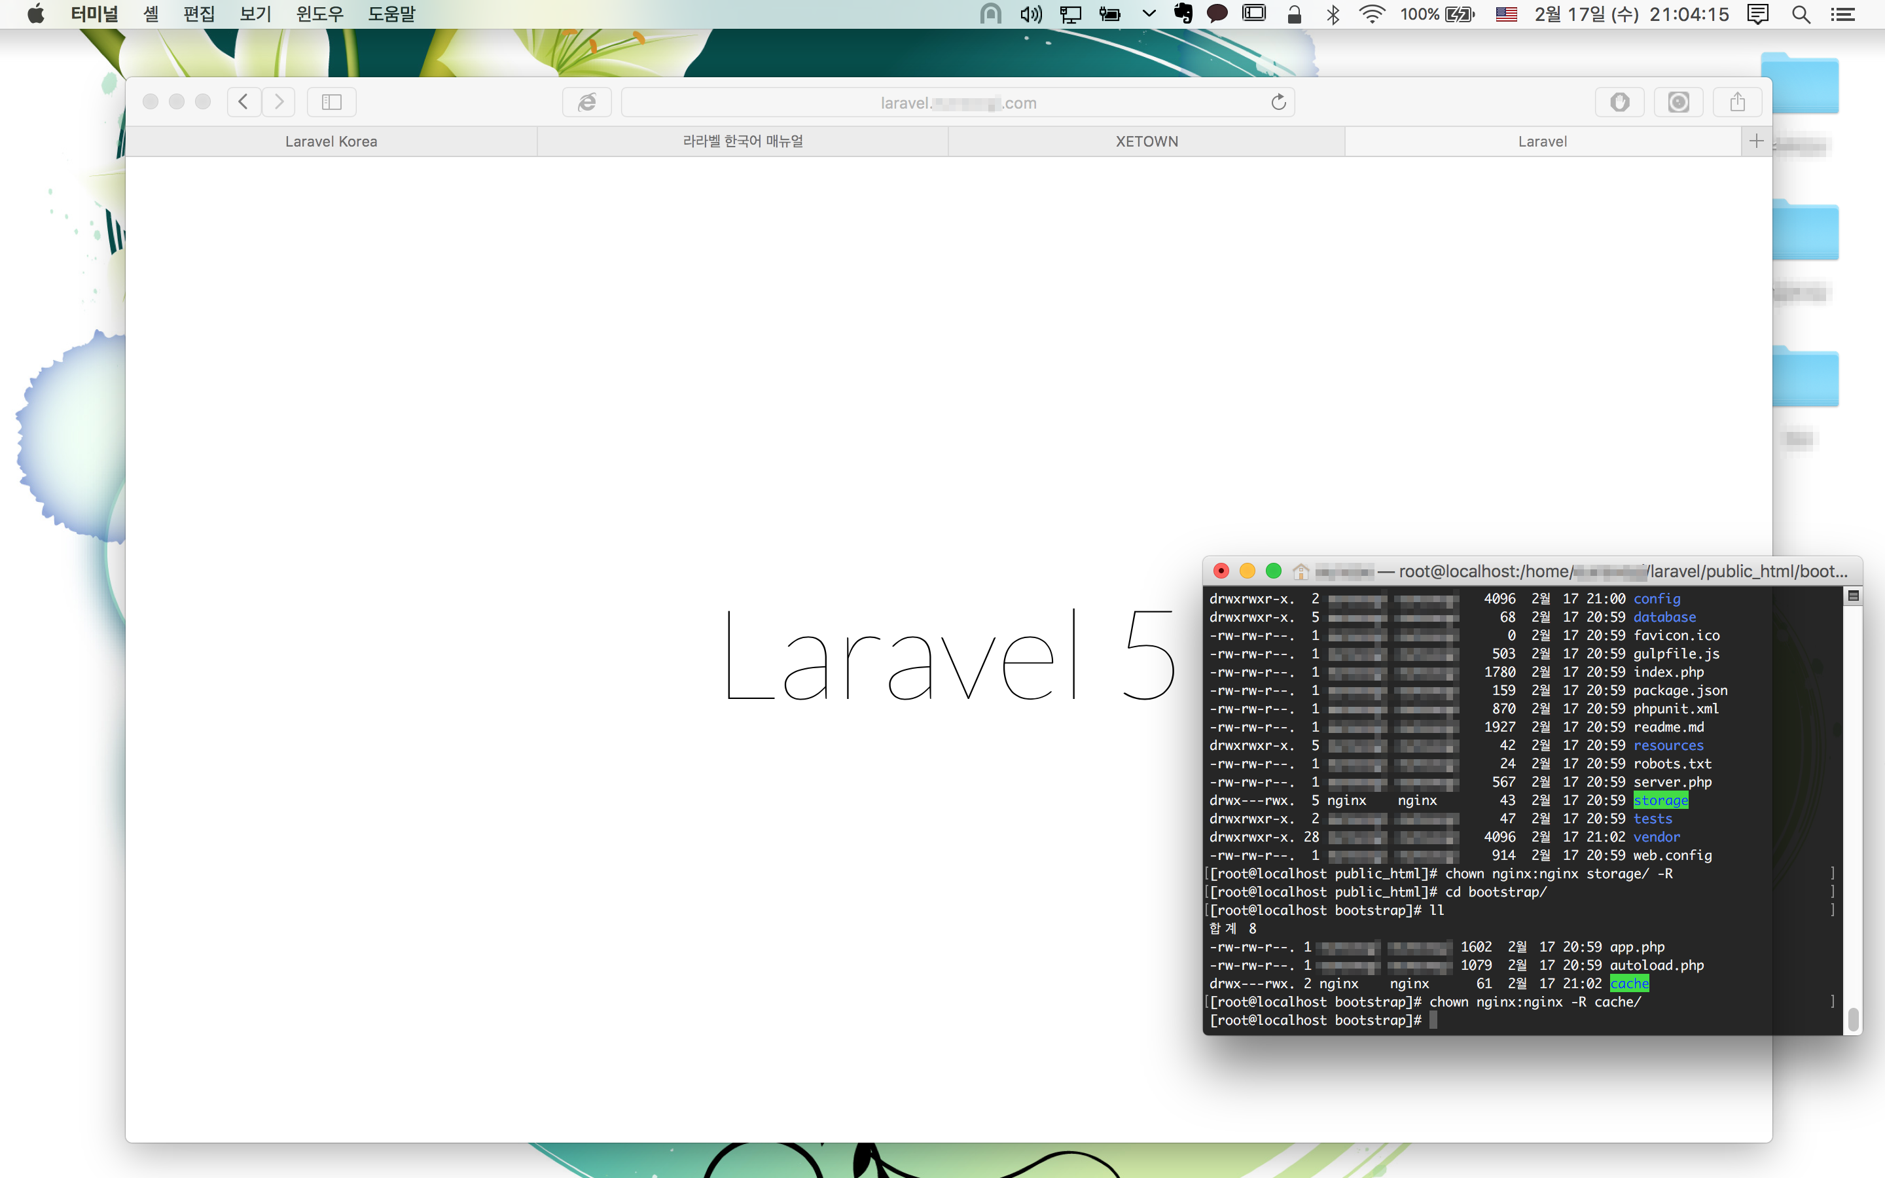1885x1178 pixels.
Task: Switch to the XETOWN tab
Action: pos(1147,142)
